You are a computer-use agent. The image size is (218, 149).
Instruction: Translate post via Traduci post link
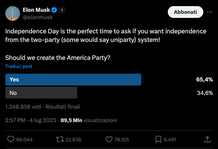pyautogui.click(x=19, y=66)
